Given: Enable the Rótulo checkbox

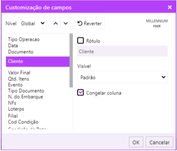Looking at the screenshot, I should click(x=80, y=41).
